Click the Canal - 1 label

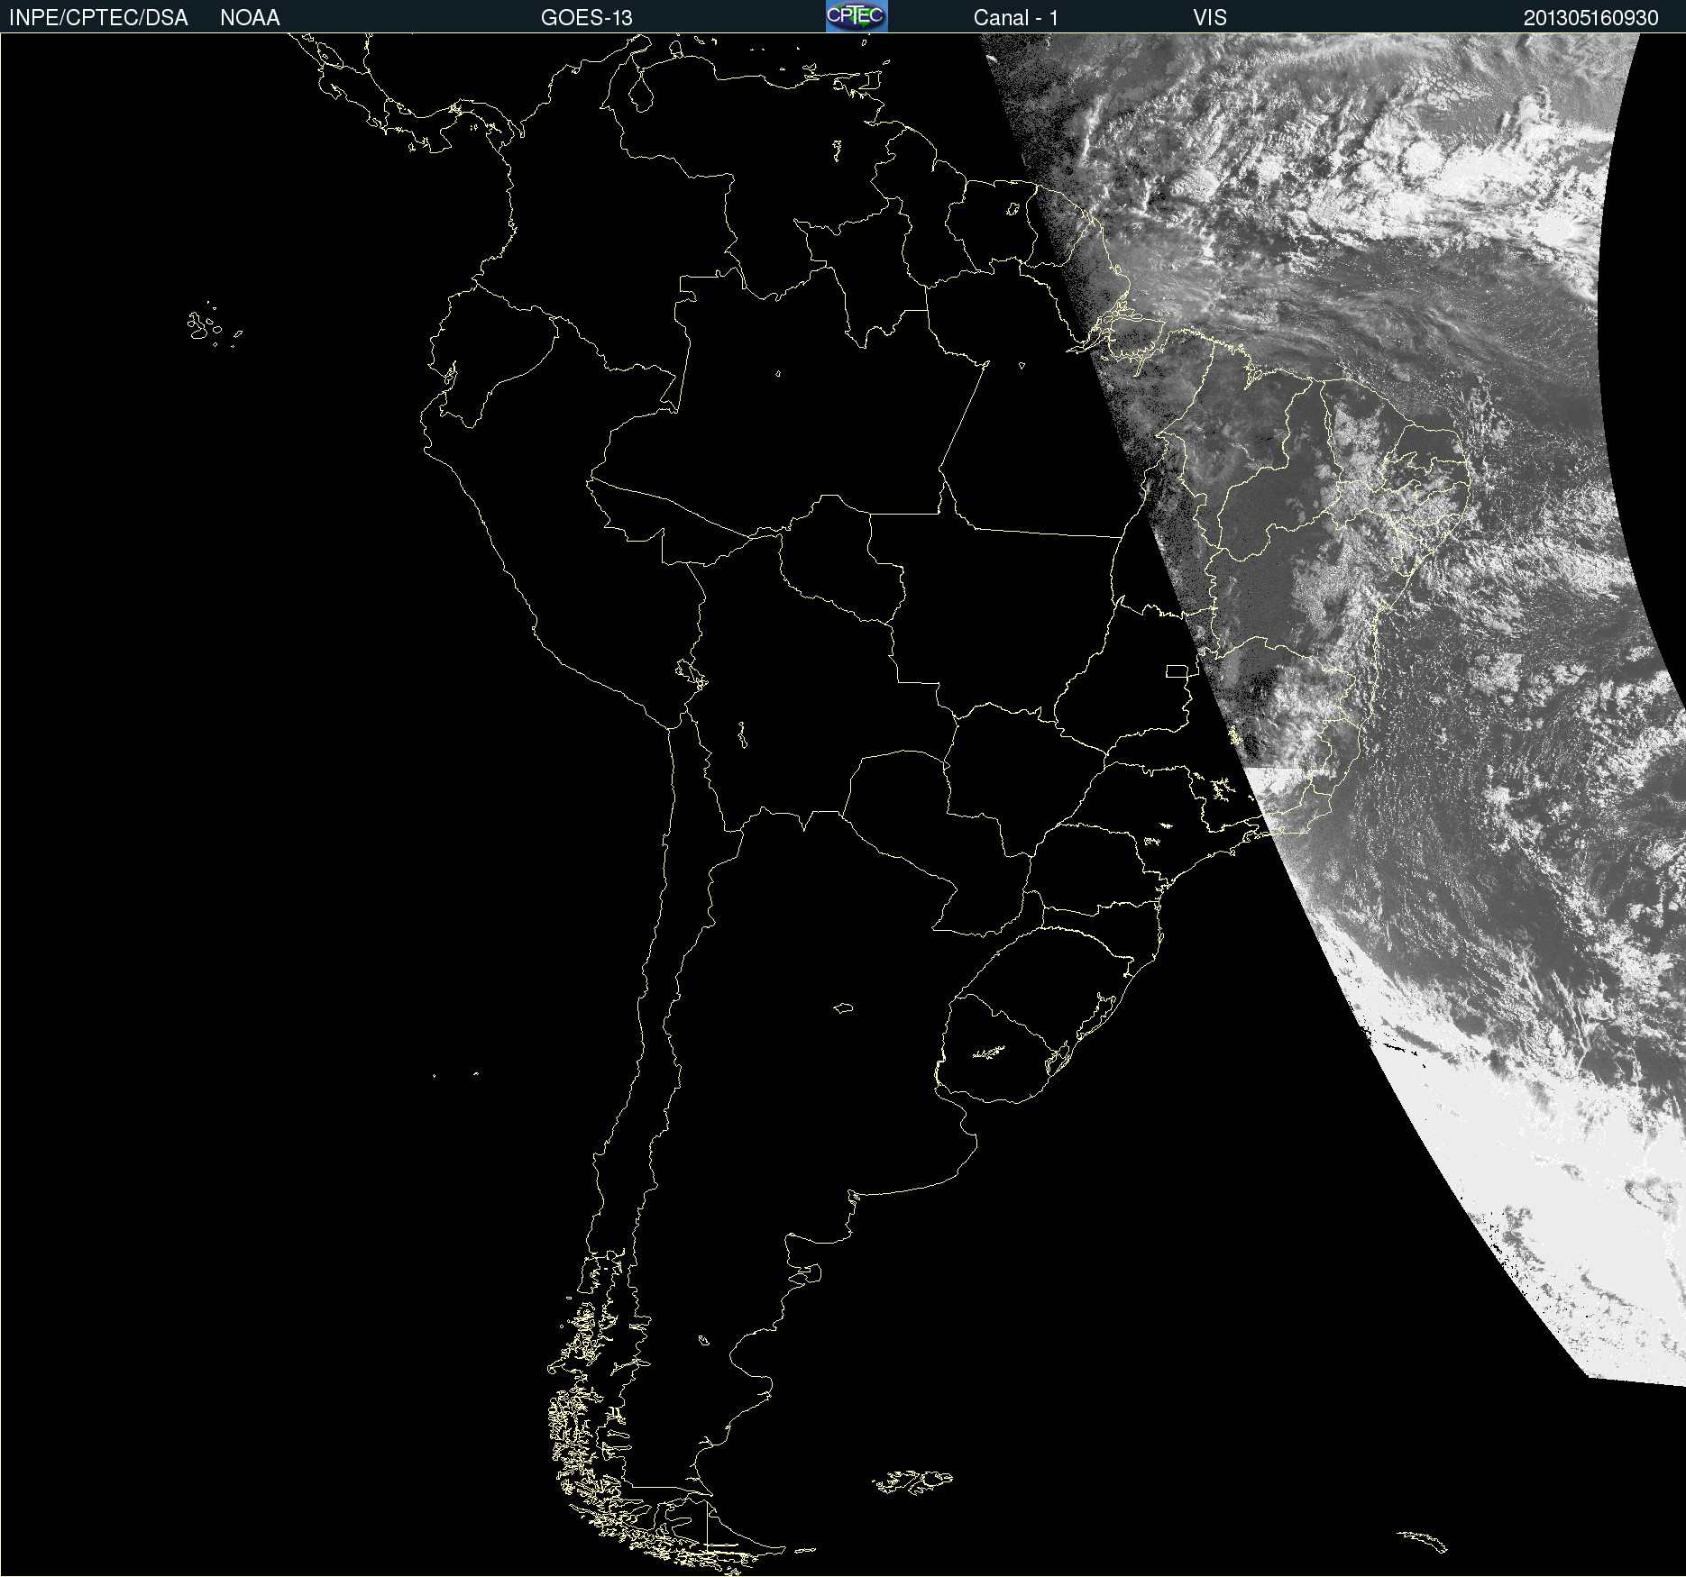coord(1015,18)
